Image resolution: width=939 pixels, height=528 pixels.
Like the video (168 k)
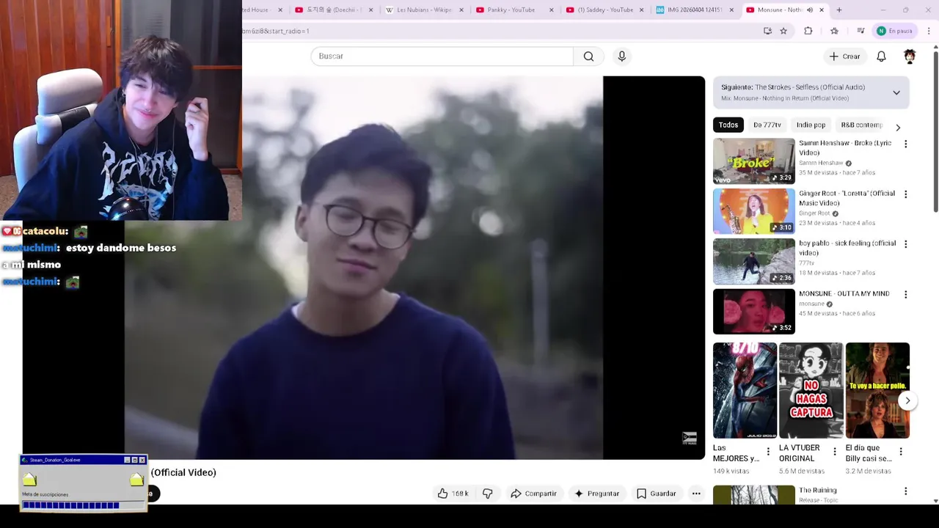pyautogui.click(x=453, y=494)
